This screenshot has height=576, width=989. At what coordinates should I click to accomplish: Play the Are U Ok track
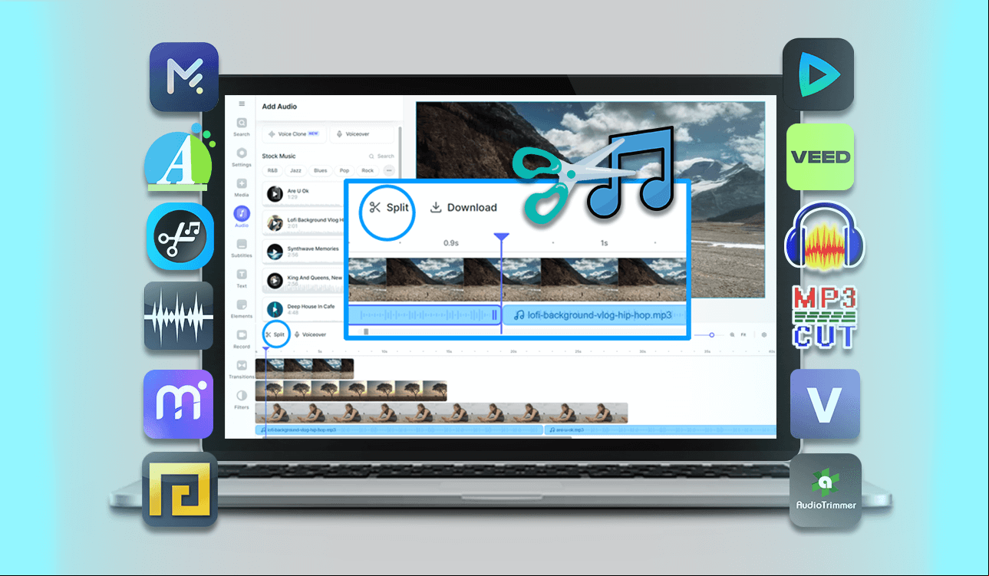coord(275,194)
